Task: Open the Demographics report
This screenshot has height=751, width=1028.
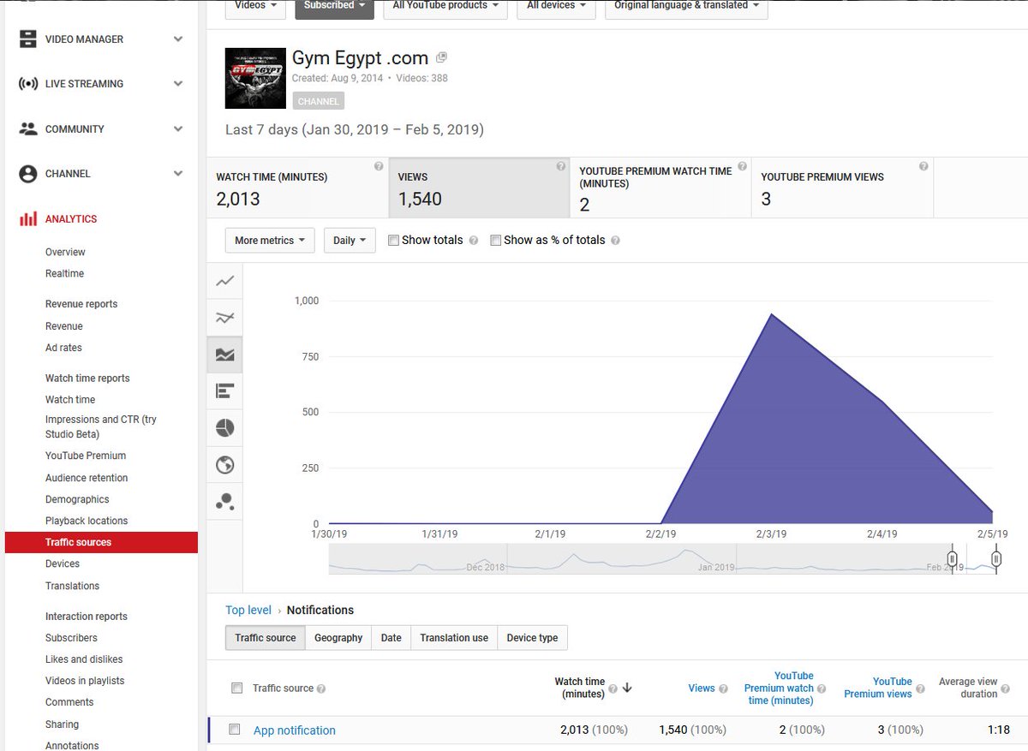Action: tap(77, 500)
